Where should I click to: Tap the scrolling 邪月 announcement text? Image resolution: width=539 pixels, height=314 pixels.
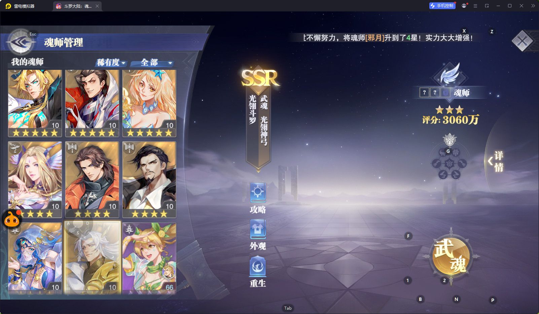(x=389, y=38)
